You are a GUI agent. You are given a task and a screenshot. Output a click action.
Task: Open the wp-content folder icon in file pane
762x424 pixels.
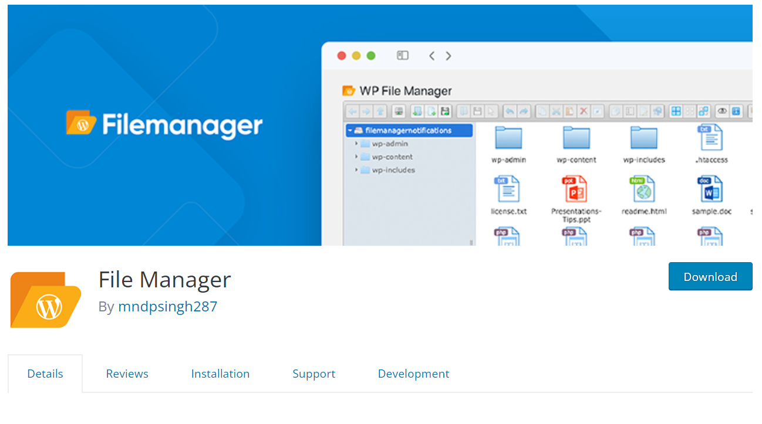click(576, 138)
